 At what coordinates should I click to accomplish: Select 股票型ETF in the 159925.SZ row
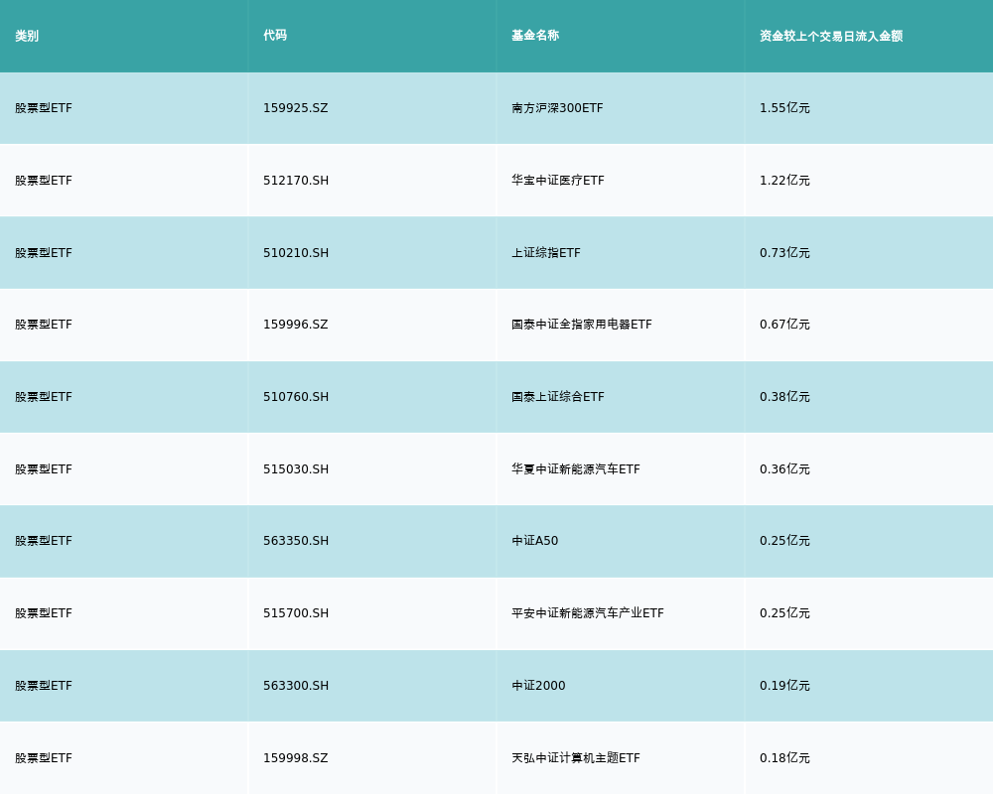click(x=44, y=108)
